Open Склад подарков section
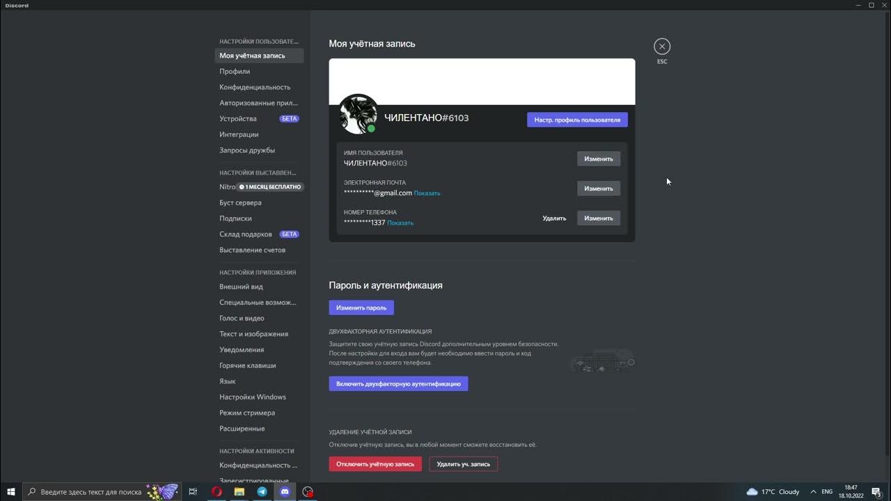Screen dimensions: 891x501 [x=259, y=234]
